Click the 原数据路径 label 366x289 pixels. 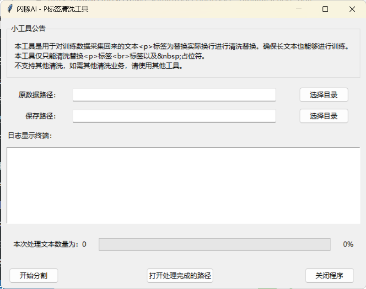38,95
